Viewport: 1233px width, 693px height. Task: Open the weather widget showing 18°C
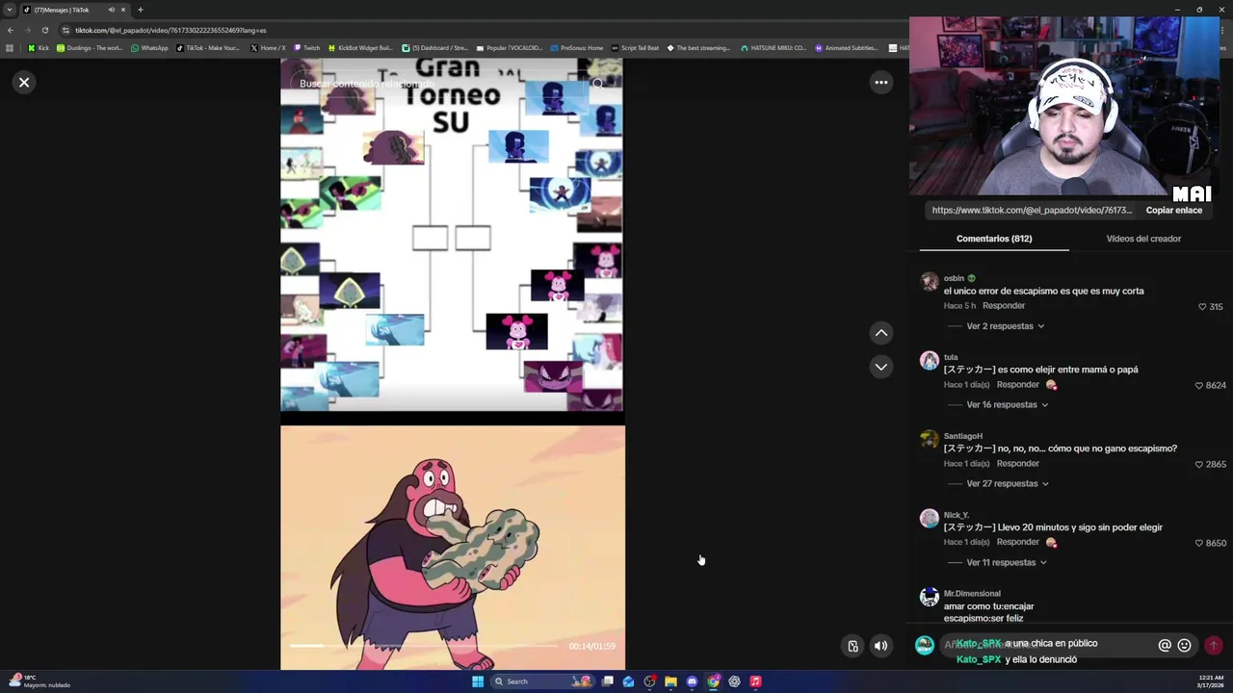(x=39, y=681)
